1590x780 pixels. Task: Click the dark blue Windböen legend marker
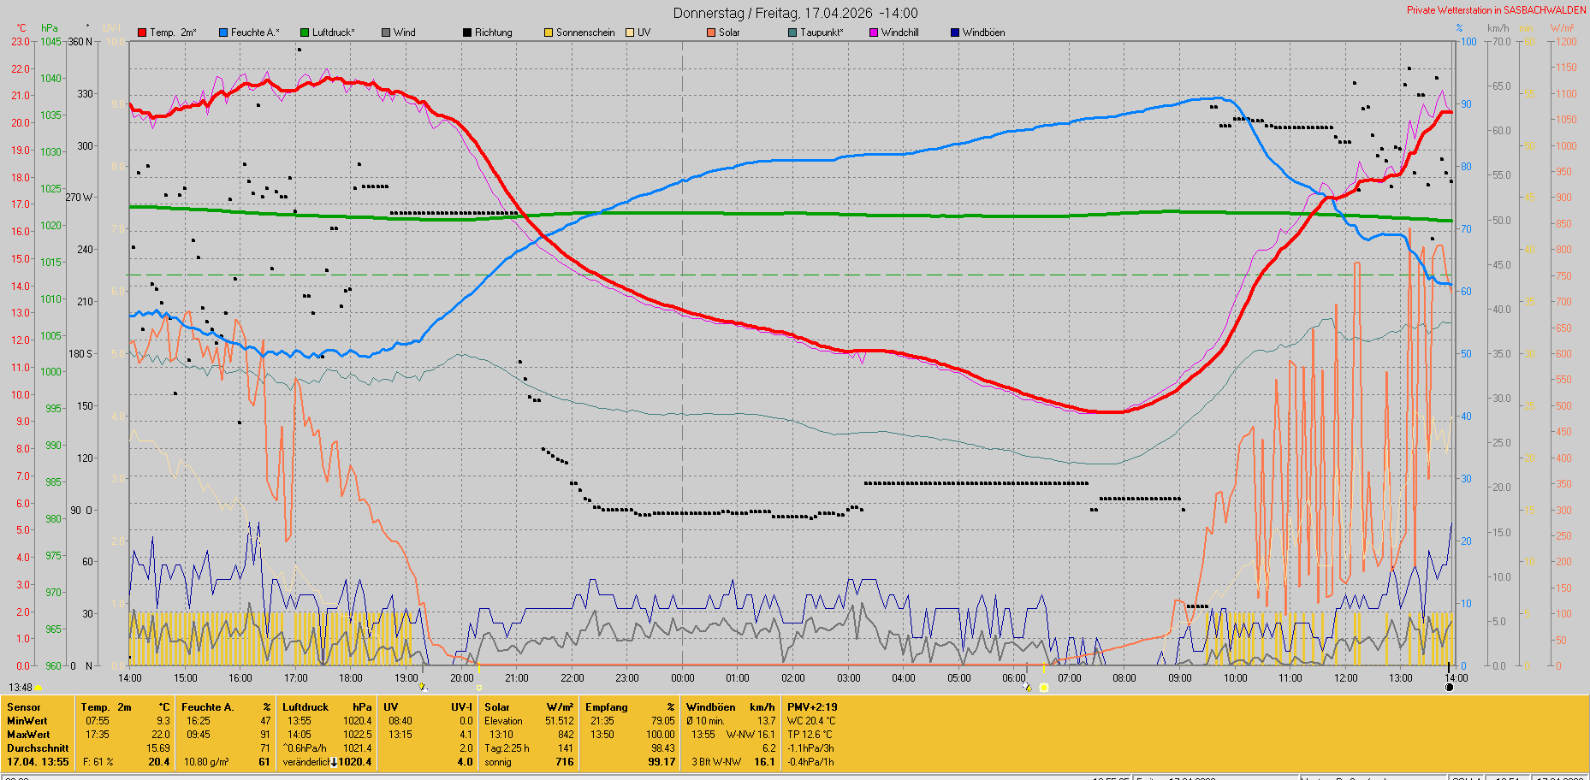pyautogui.click(x=955, y=32)
